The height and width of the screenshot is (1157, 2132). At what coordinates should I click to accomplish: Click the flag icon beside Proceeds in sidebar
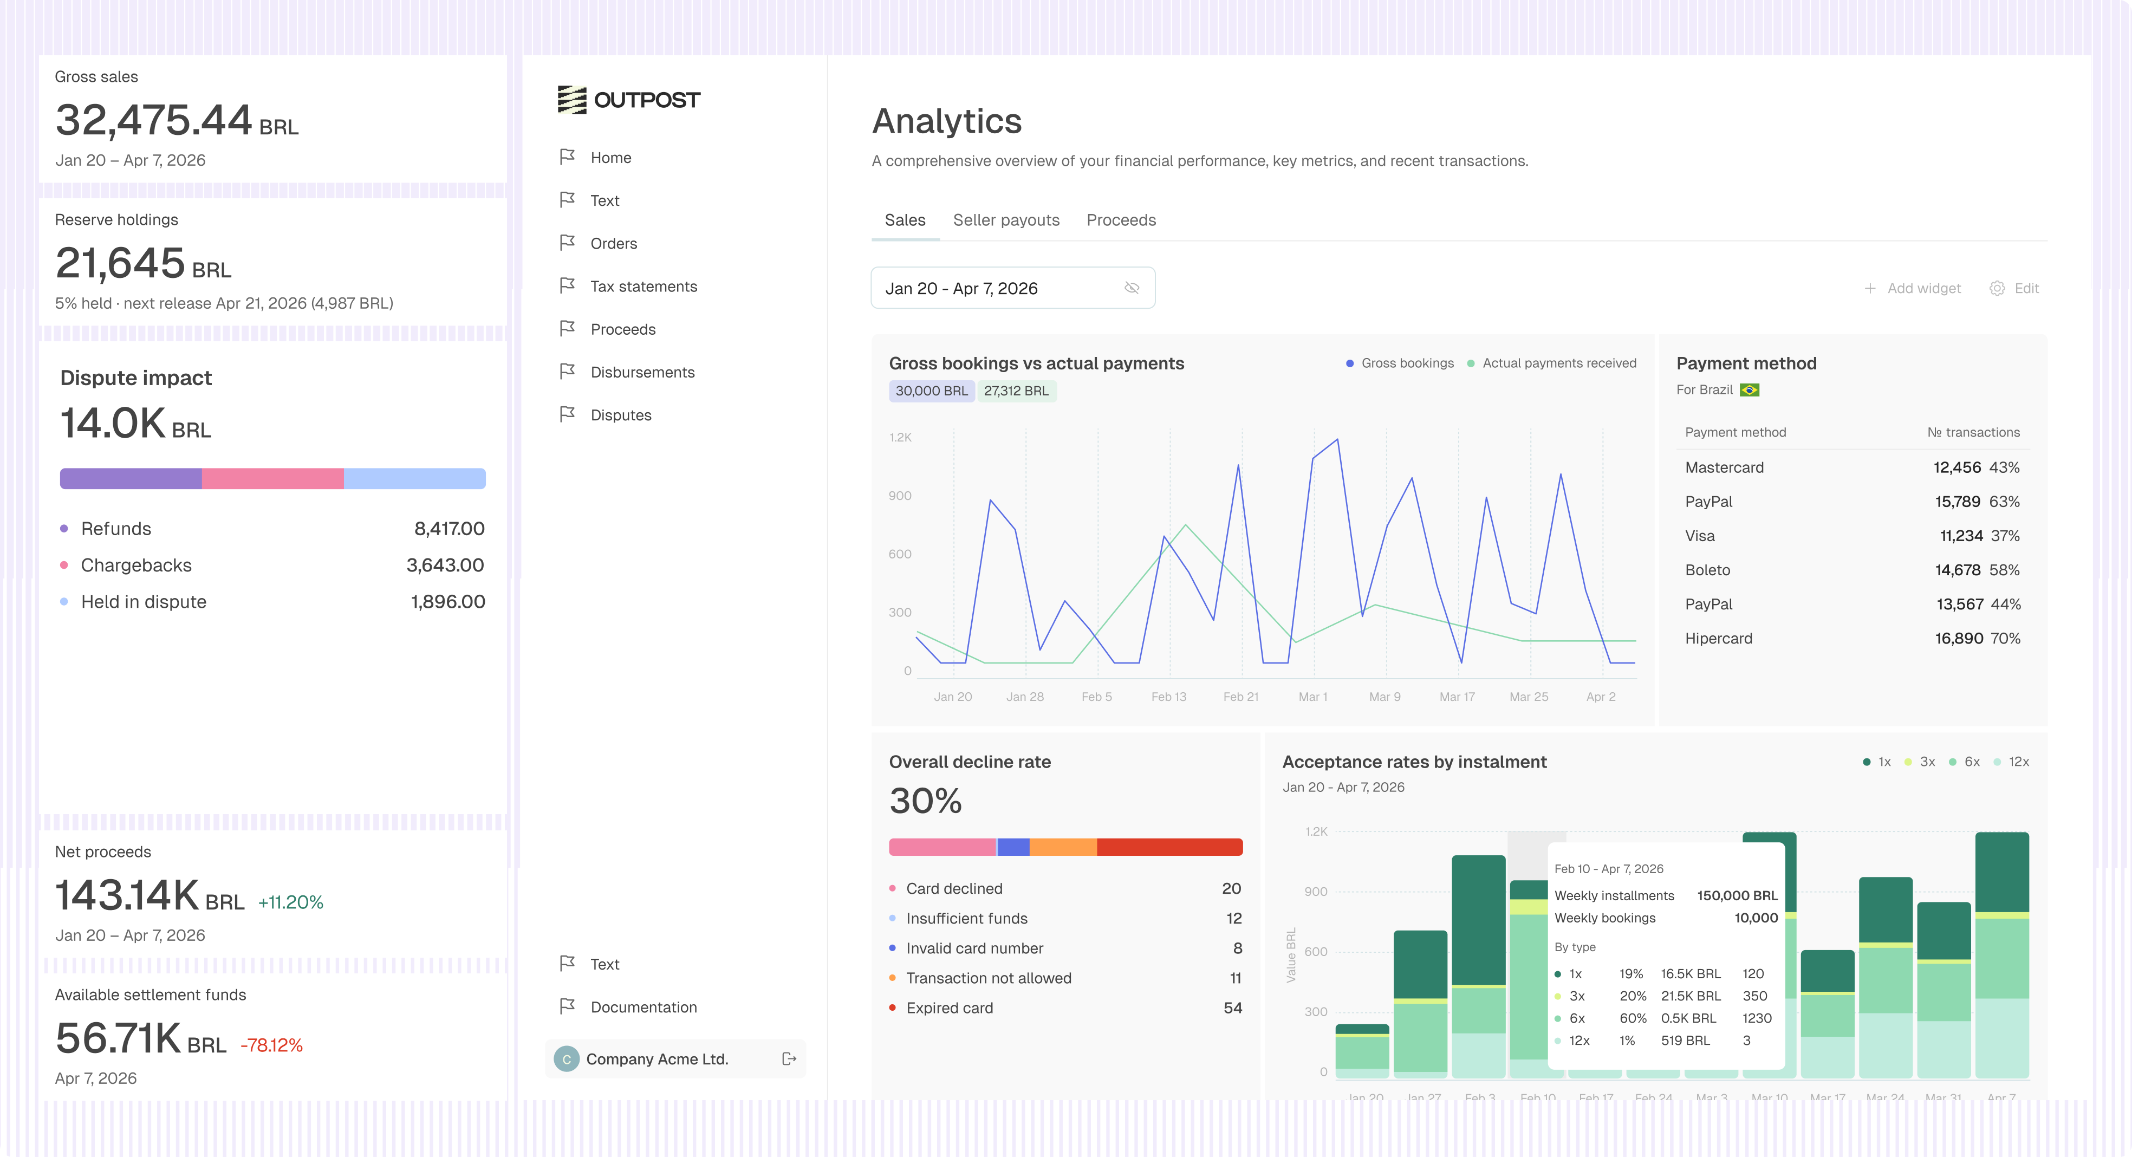click(x=567, y=329)
